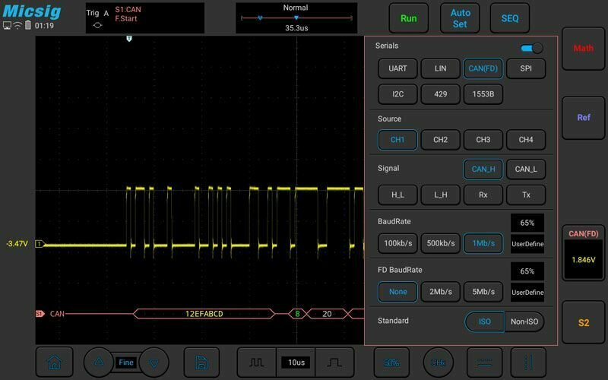Tap the 50% quick-set button
This screenshot has width=608, height=380.
(391, 363)
